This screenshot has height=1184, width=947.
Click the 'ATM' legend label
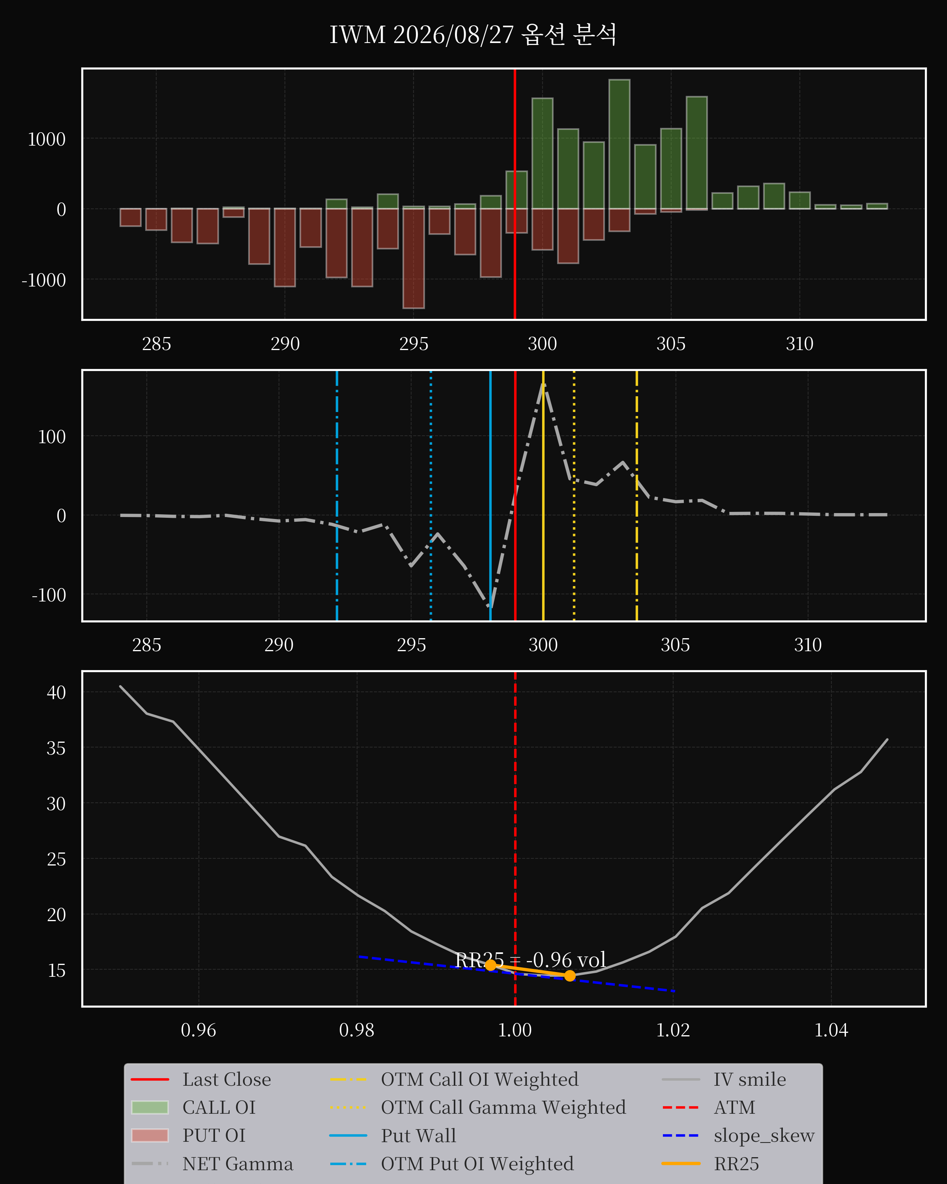pos(735,1108)
